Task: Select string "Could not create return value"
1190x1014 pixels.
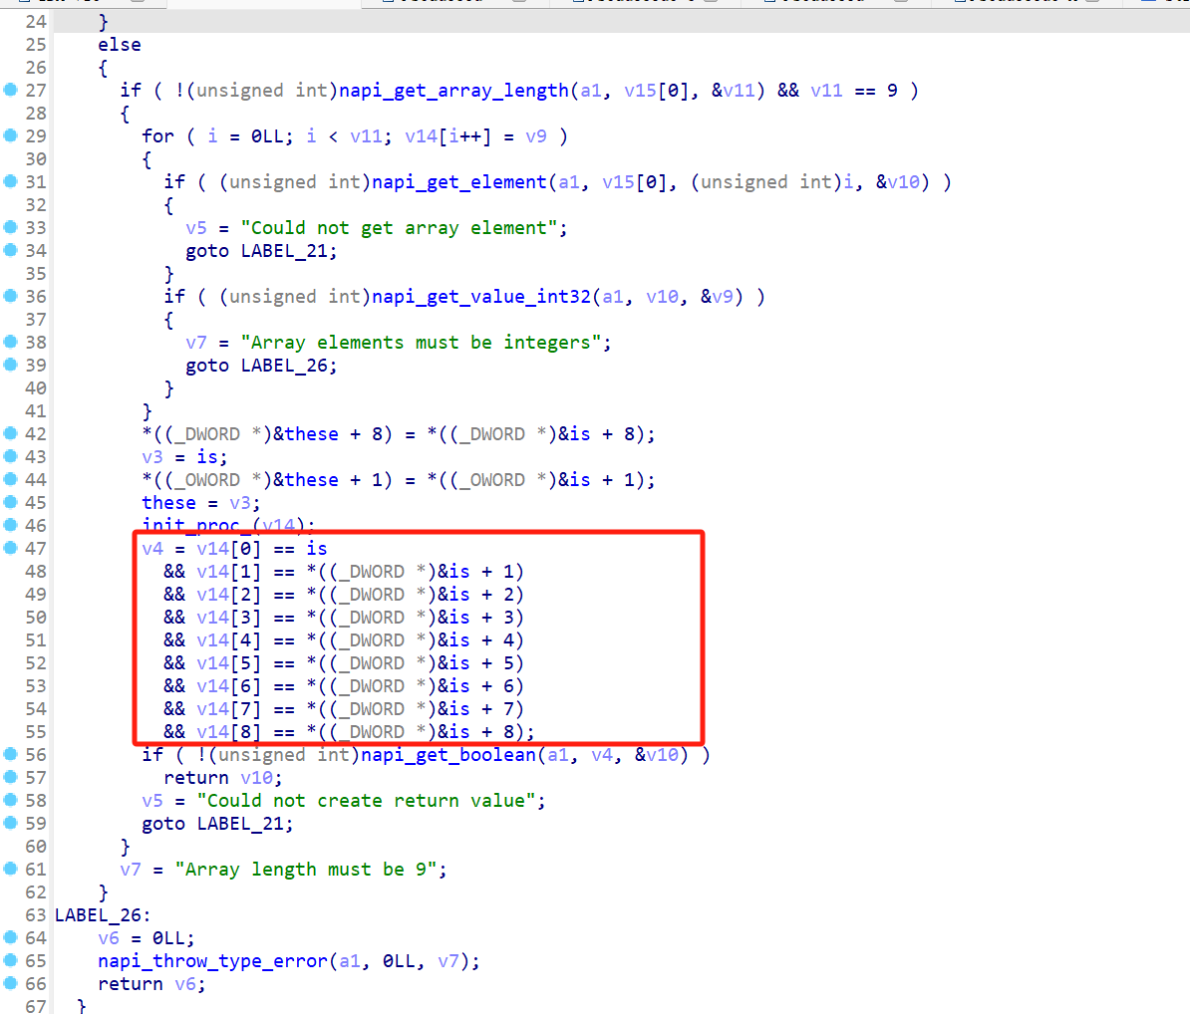Action: click(367, 801)
